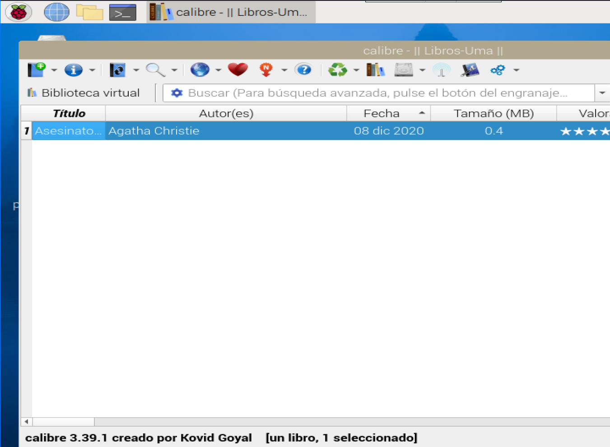The height and width of the screenshot is (447, 610).
Task: Click the Buscar search input field
Action: tap(378, 93)
